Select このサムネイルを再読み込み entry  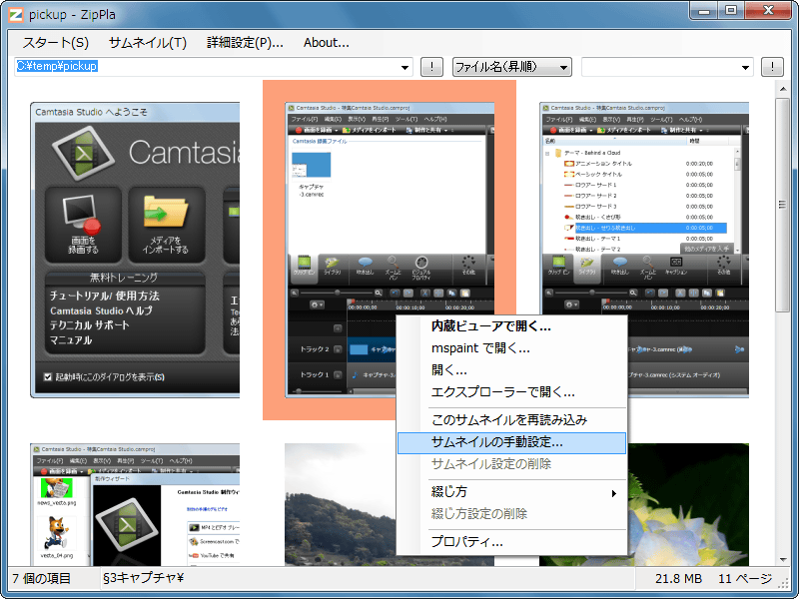click(x=511, y=420)
